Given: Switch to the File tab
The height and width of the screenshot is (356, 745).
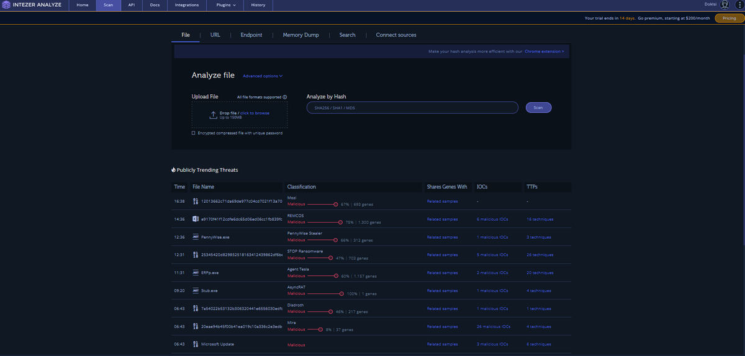Looking at the screenshot, I should 186,35.
